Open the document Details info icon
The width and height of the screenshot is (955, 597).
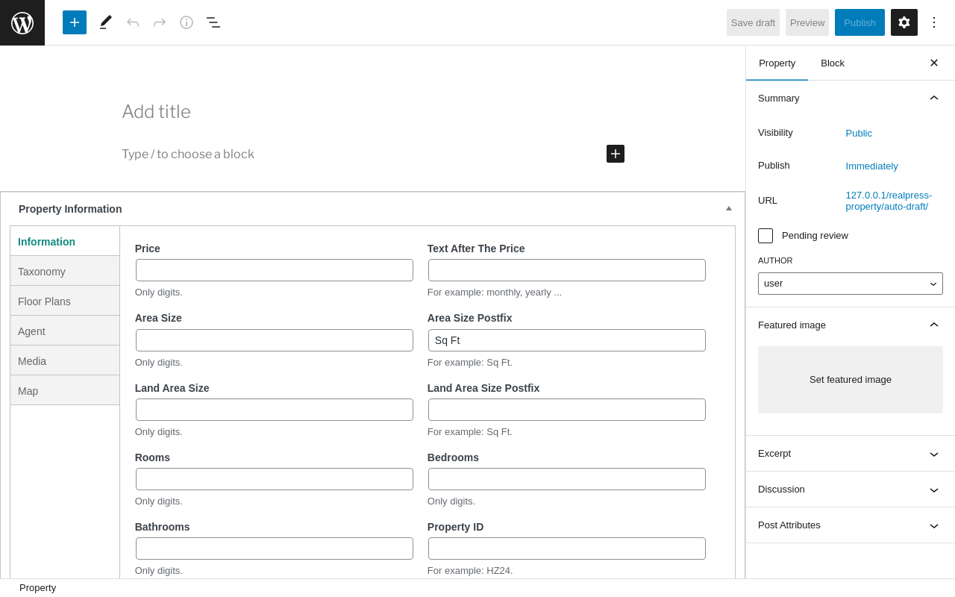[187, 22]
